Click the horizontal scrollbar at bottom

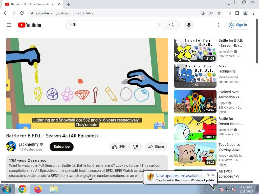point(127,182)
